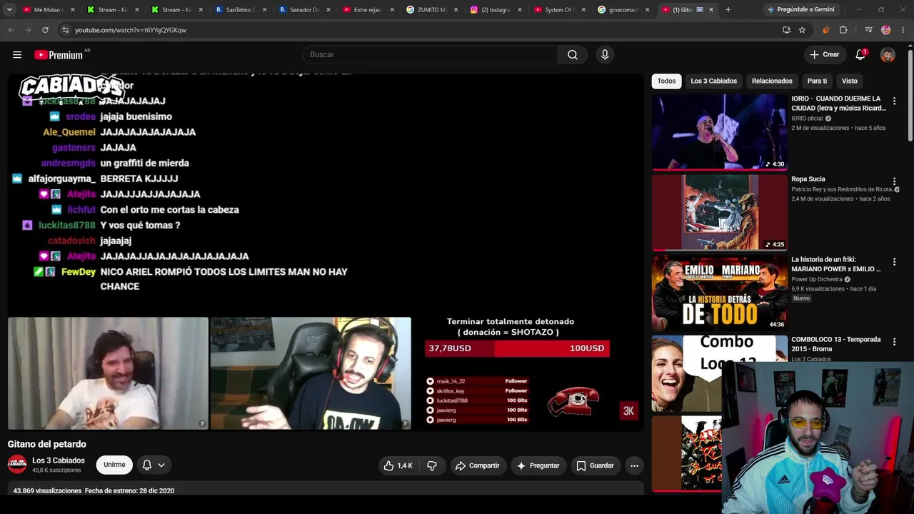Image resolution: width=914 pixels, height=514 pixels.
Task: Like the video with thumbs up
Action: pyautogui.click(x=397, y=465)
